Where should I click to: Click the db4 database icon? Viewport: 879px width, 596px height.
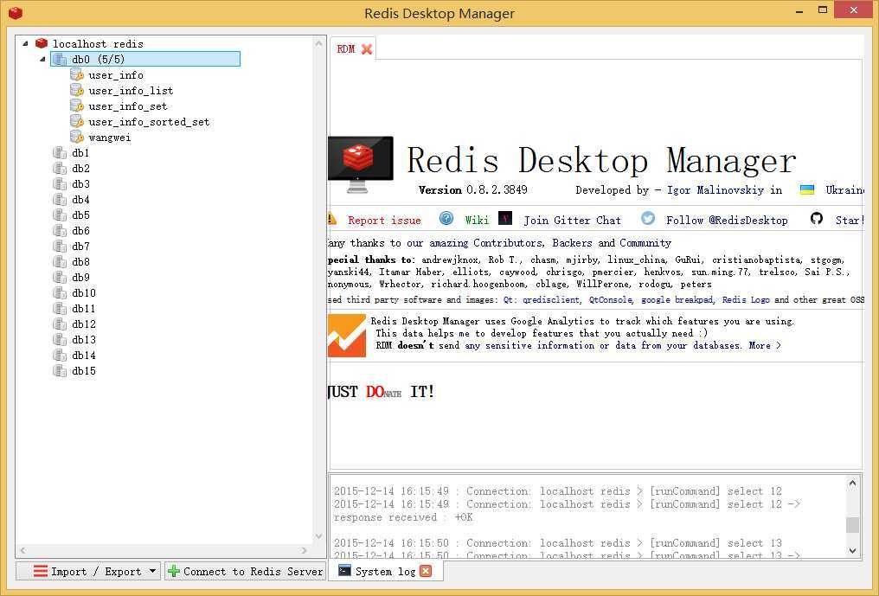[60, 200]
